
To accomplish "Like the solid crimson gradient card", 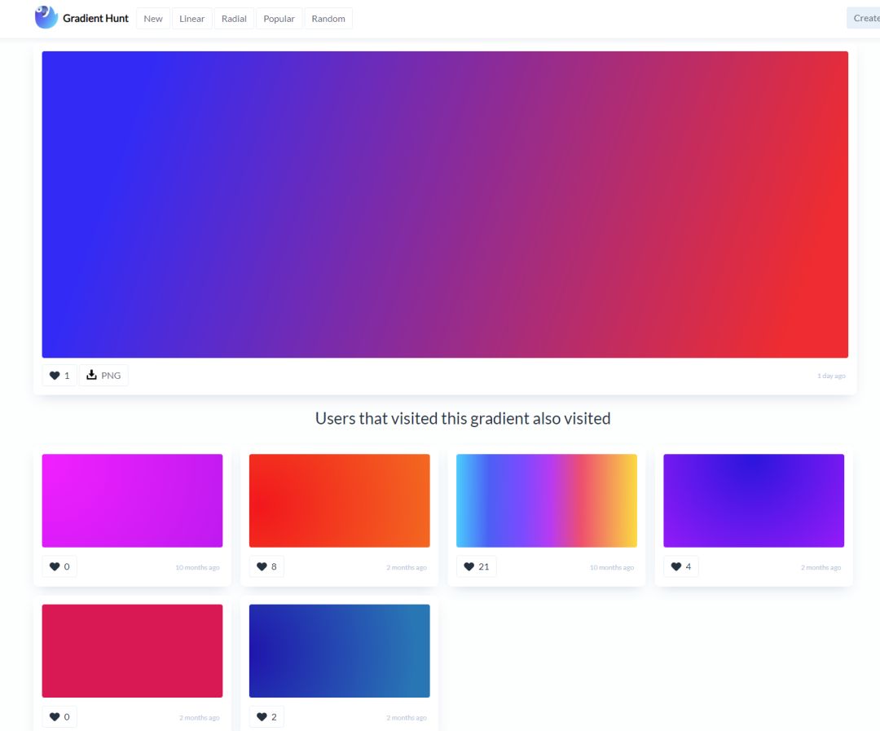I will pos(59,717).
